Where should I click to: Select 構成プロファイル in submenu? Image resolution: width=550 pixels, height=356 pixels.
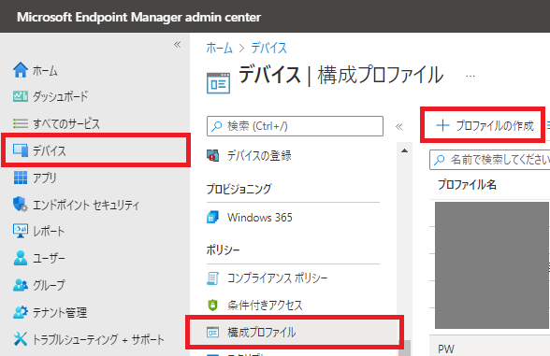[295, 332]
